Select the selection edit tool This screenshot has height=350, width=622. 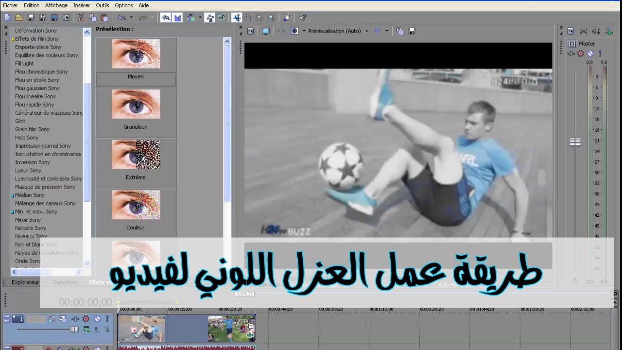(260, 17)
